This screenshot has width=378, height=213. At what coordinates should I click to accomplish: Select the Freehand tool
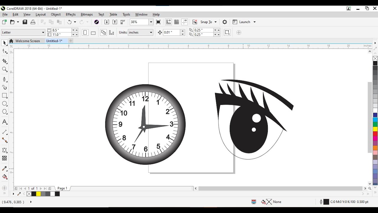[x=4, y=79]
